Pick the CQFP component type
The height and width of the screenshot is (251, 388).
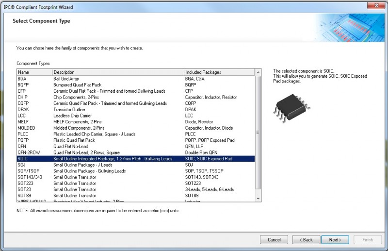[x=136, y=103]
